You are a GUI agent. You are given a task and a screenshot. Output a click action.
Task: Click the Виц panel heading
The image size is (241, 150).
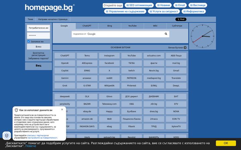tap(38, 66)
